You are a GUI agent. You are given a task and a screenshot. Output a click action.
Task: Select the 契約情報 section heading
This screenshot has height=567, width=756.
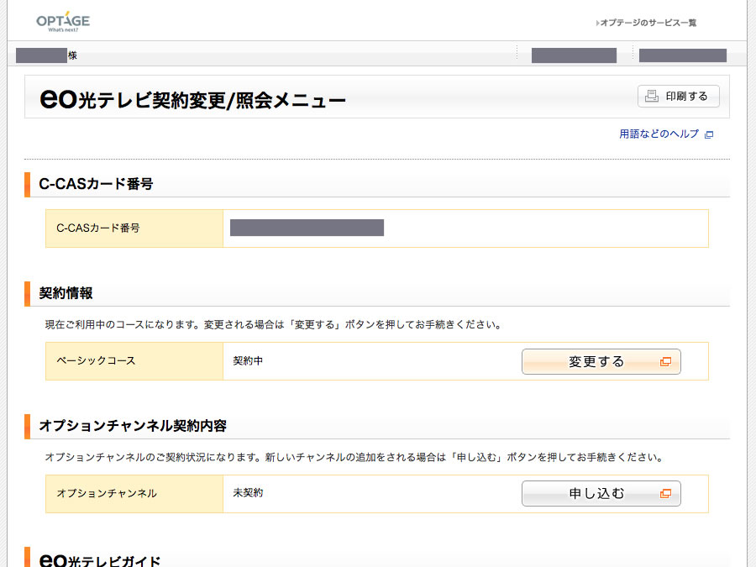click(66, 293)
